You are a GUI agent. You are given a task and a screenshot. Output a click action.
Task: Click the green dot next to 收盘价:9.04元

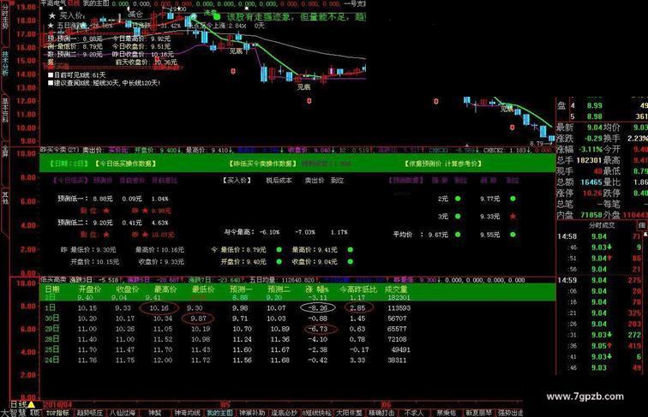[351, 262]
